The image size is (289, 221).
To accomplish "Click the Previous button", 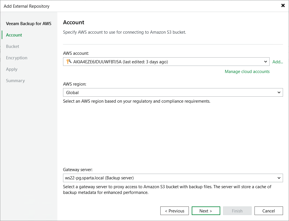I will tap(174, 211).
